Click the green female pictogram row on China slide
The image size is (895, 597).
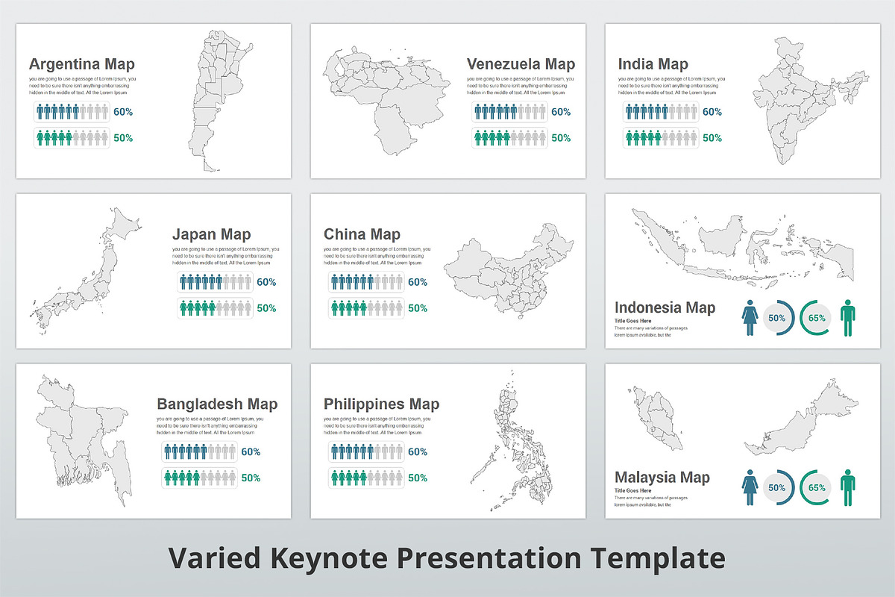(366, 307)
